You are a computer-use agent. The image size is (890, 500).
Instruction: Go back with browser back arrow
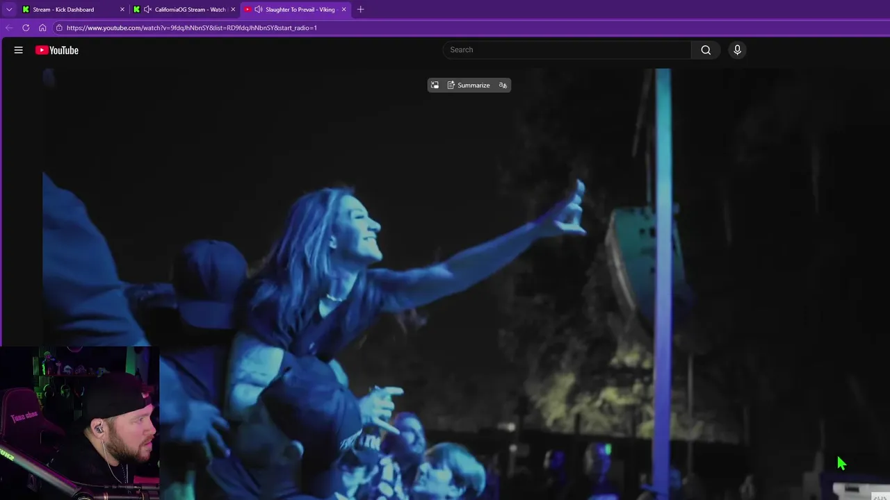tap(9, 28)
